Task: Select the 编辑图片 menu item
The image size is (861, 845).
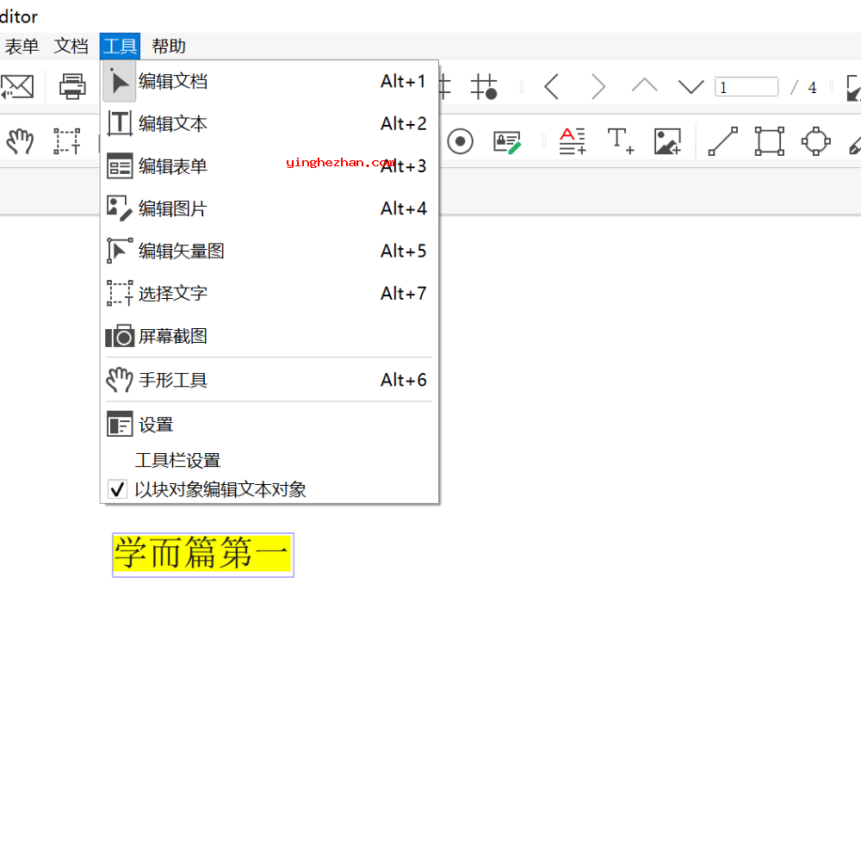Action: 269,208
